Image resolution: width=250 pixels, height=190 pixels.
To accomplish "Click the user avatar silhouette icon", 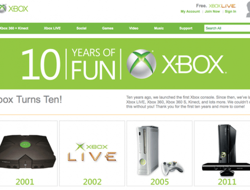I will click(248, 9).
